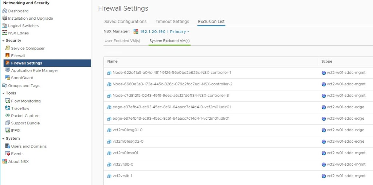
Task: Click the NSX Edges icon
Action: (x=5, y=33)
